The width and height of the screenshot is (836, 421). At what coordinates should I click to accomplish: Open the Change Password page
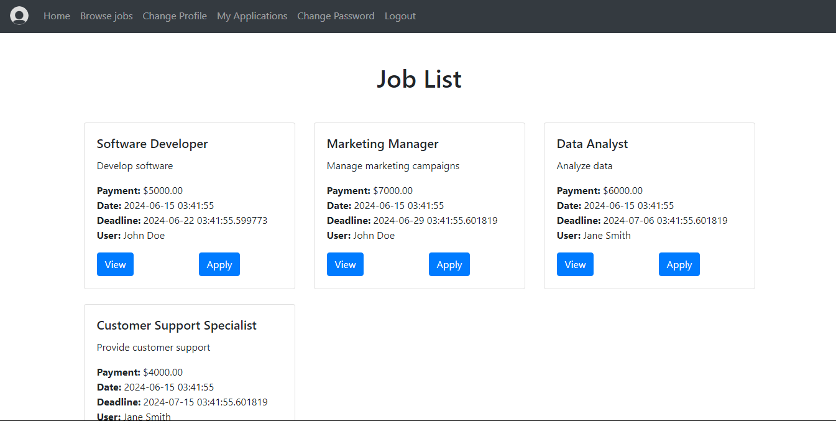tap(336, 16)
